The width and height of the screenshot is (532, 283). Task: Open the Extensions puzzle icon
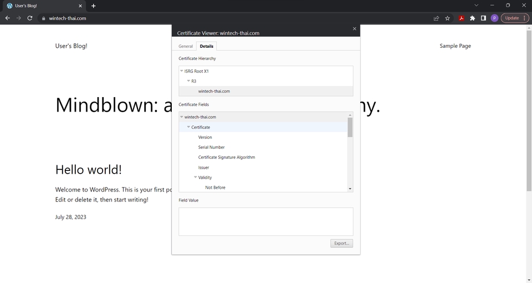pos(472,18)
